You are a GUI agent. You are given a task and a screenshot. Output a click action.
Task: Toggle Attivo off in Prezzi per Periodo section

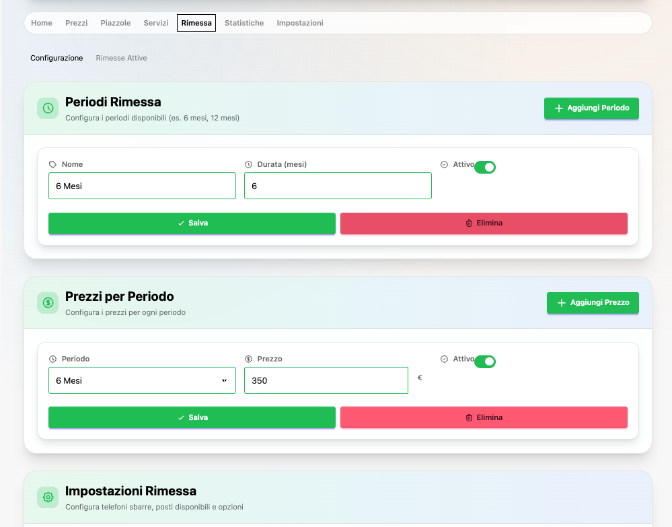(485, 361)
